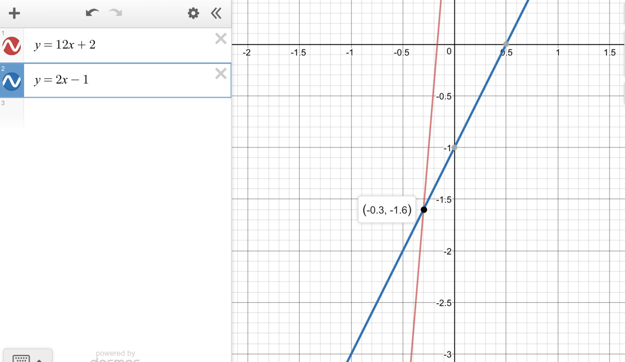Click the (-0.3, -1.6) coordinate label
Viewport: 625px width, 362px height.
point(387,210)
